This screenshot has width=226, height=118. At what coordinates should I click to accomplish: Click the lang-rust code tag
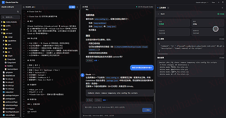pyautogui.click(x=98, y=26)
